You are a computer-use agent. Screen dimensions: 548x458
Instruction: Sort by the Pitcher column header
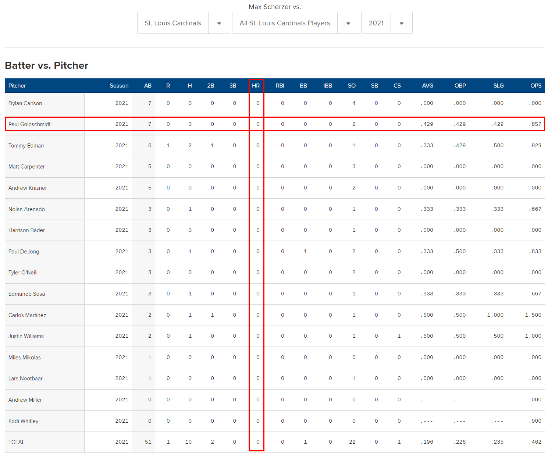(17, 85)
